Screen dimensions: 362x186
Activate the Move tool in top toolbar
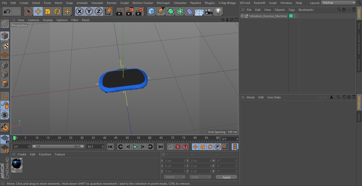pyautogui.click(x=38, y=11)
